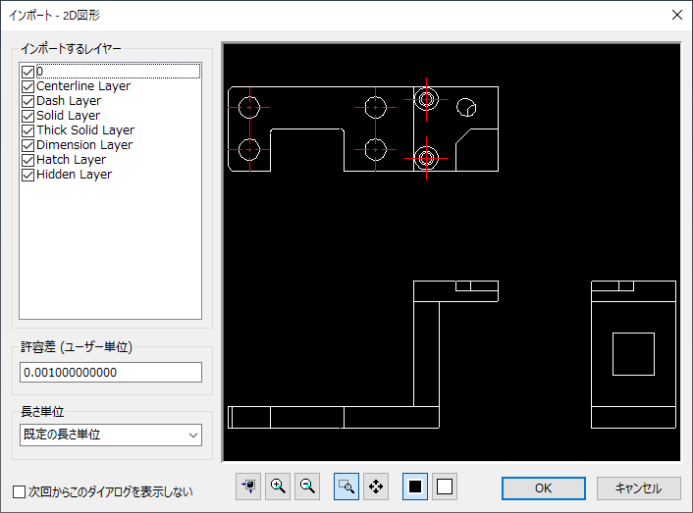Viewport: 693px width, 513px height.
Task: Select the Thick Solid Layer list label
Action: (x=85, y=130)
